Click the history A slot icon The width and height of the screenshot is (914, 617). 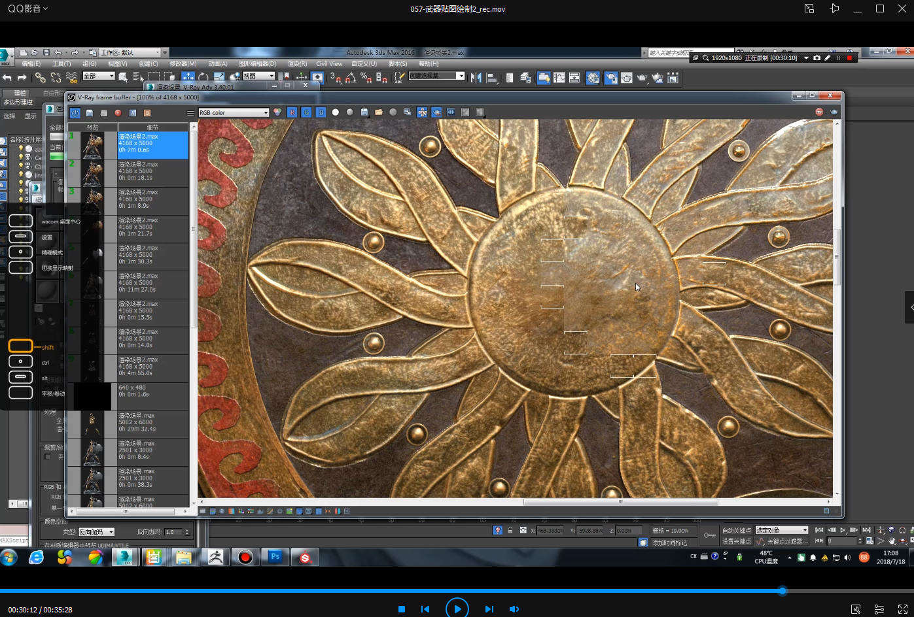[x=133, y=113]
